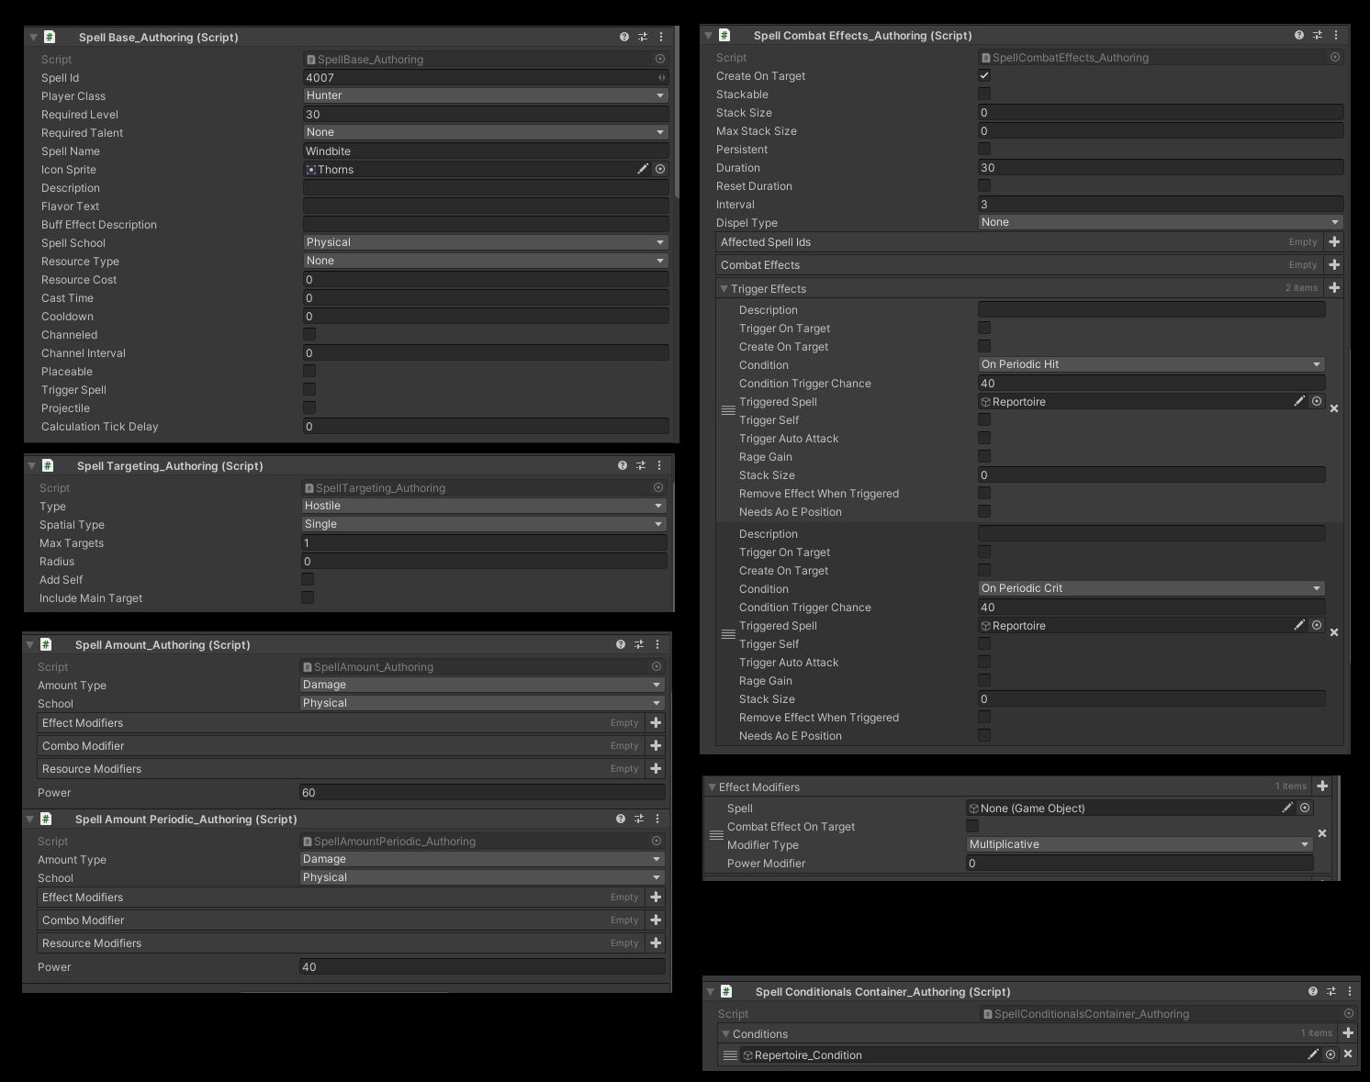The width and height of the screenshot is (1370, 1082).
Task: Enable the Stackable checkbox
Action: (x=984, y=95)
